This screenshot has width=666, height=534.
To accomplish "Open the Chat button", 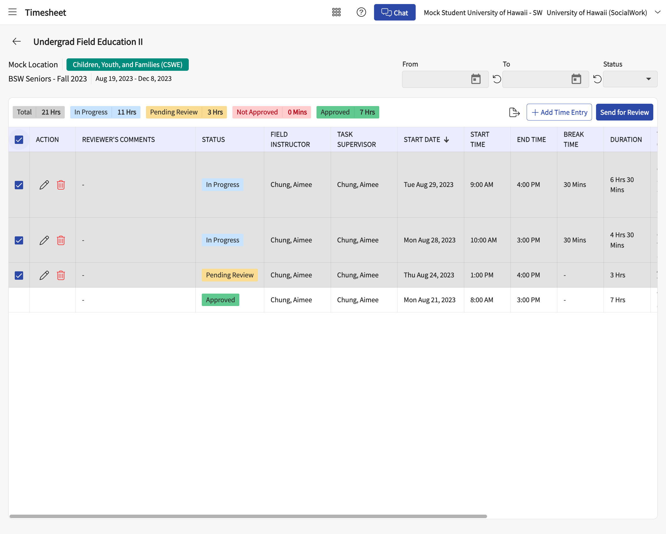I will pyautogui.click(x=395, y=12).
